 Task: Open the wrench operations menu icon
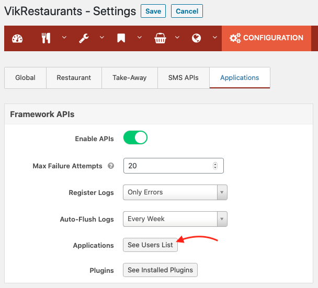[x=84, y=38]
